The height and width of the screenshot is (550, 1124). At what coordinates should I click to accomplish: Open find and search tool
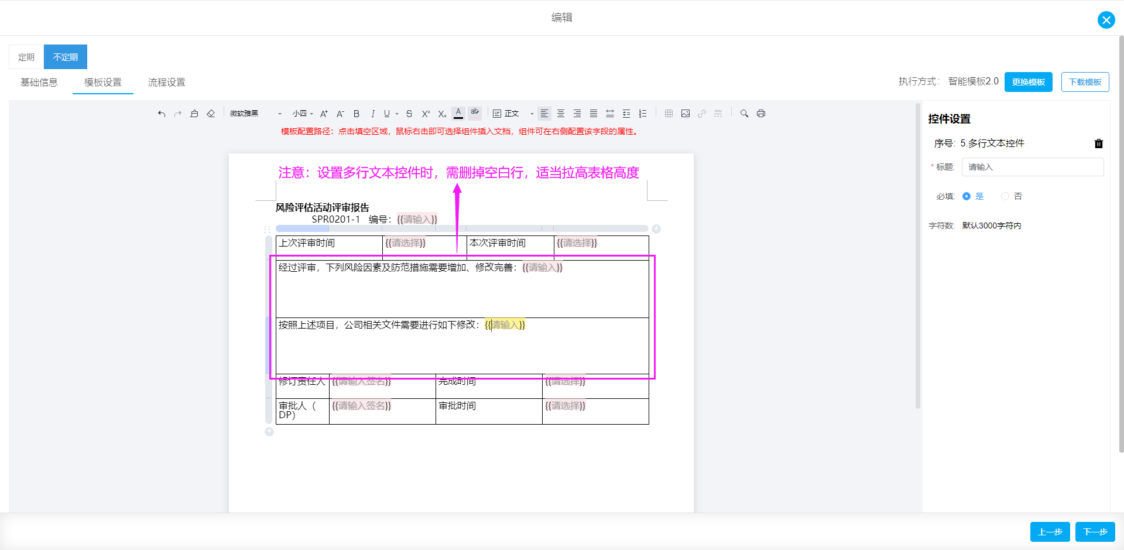pos(745,114)
